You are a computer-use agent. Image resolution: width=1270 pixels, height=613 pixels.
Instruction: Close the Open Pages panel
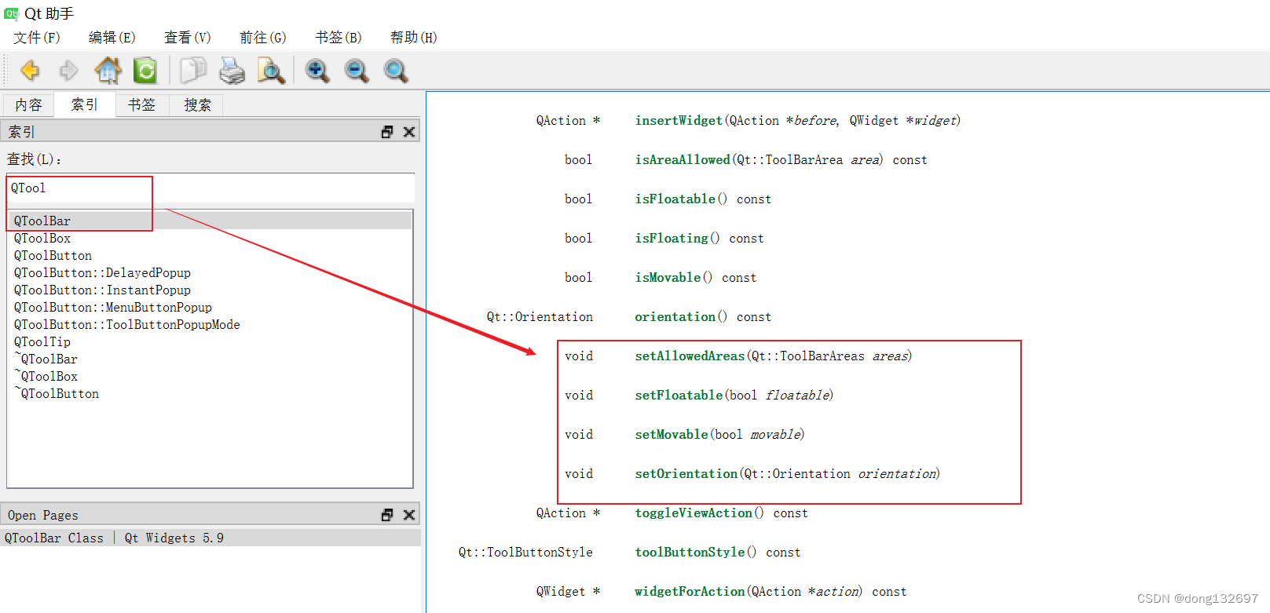(409, 515)
